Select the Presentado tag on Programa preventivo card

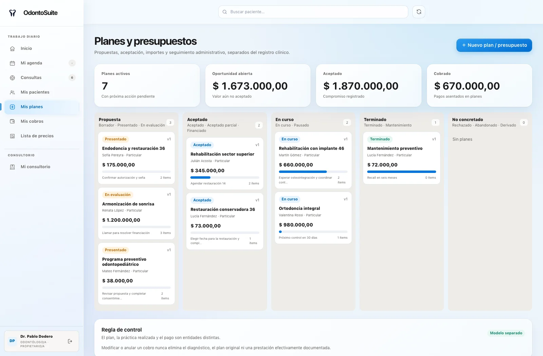point(115,250)
